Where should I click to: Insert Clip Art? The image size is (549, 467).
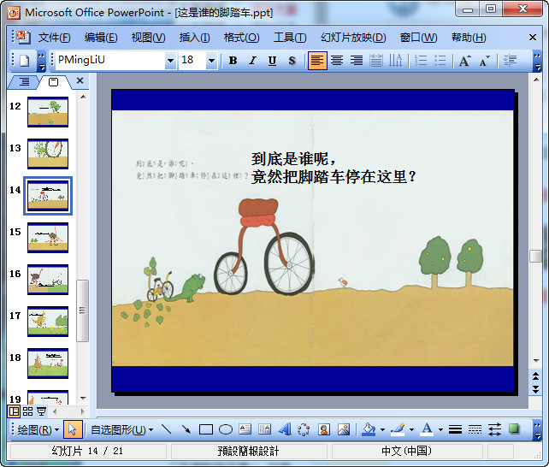324,429
